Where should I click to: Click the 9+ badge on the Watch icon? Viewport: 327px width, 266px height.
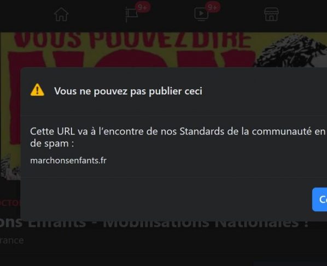[212, 8]
